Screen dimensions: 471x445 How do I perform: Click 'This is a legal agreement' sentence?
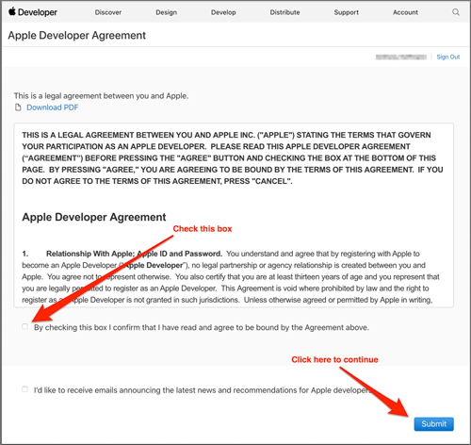[101, 96]
